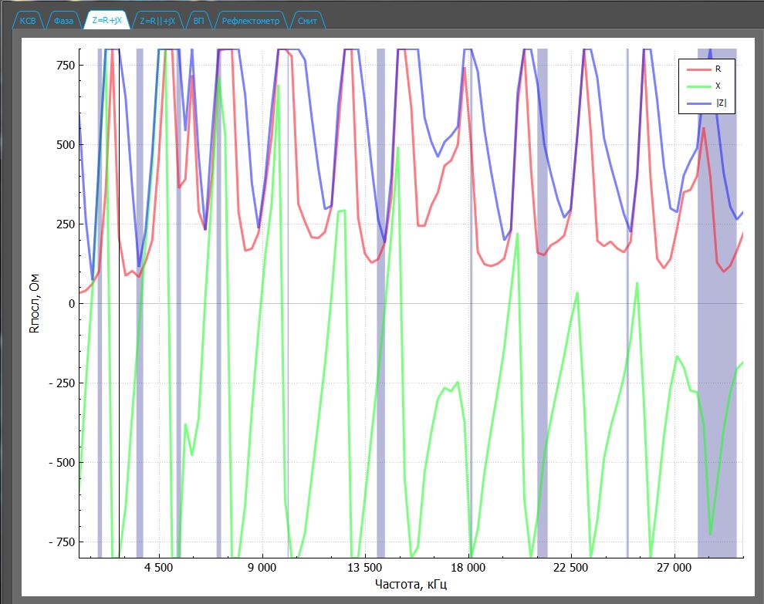The height and width of the screenshot is (604, 764).
Task: Select the Z=R+jX tab
Action: click(x=106, y=21)
